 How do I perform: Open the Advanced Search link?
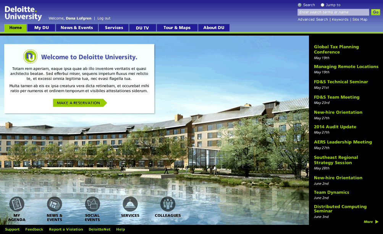pos(313,19)
